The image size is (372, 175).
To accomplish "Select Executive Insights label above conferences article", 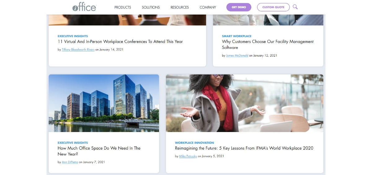I will tap(73, 36).
